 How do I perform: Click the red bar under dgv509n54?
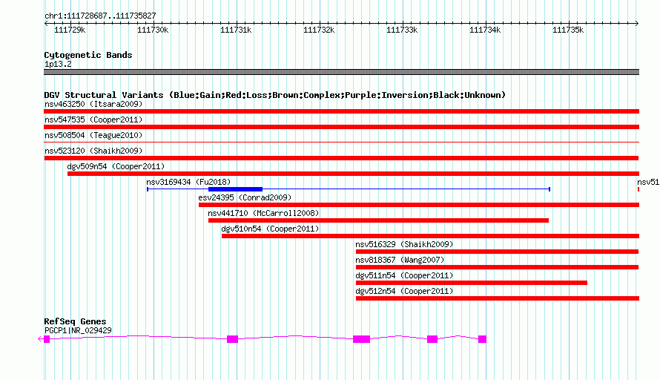click(353, 174)
